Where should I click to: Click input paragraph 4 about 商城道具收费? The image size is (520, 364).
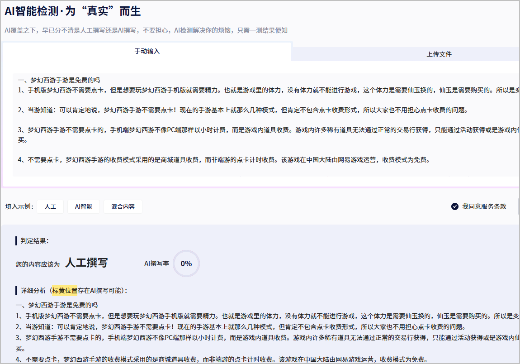pyautogui.click(x=181, y=160)
